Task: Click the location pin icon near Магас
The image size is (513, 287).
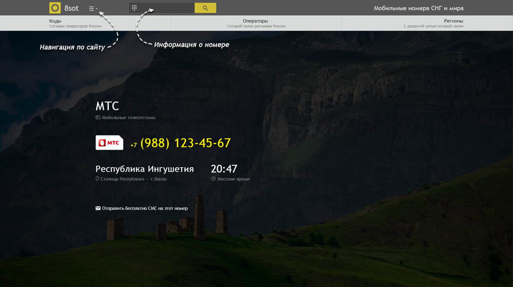Action: pos(97,179)
